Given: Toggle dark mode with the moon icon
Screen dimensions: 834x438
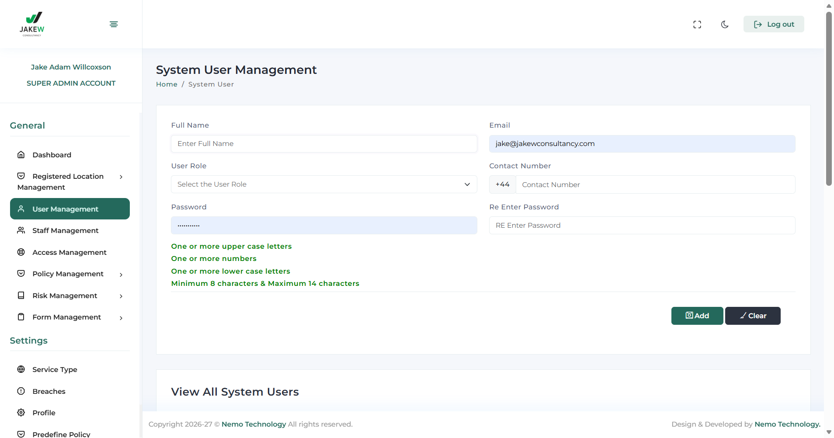Looking at the screenshot, I should [x=725, y=24].
